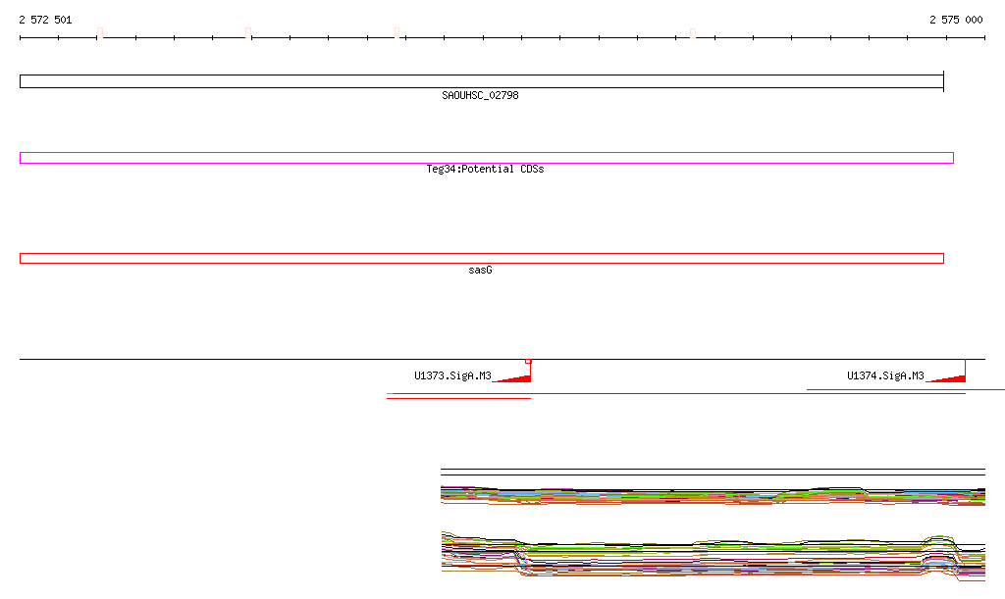Click the sasG gene name label
This screenshot has width=1005, height=599.
(x=480, y=270)
